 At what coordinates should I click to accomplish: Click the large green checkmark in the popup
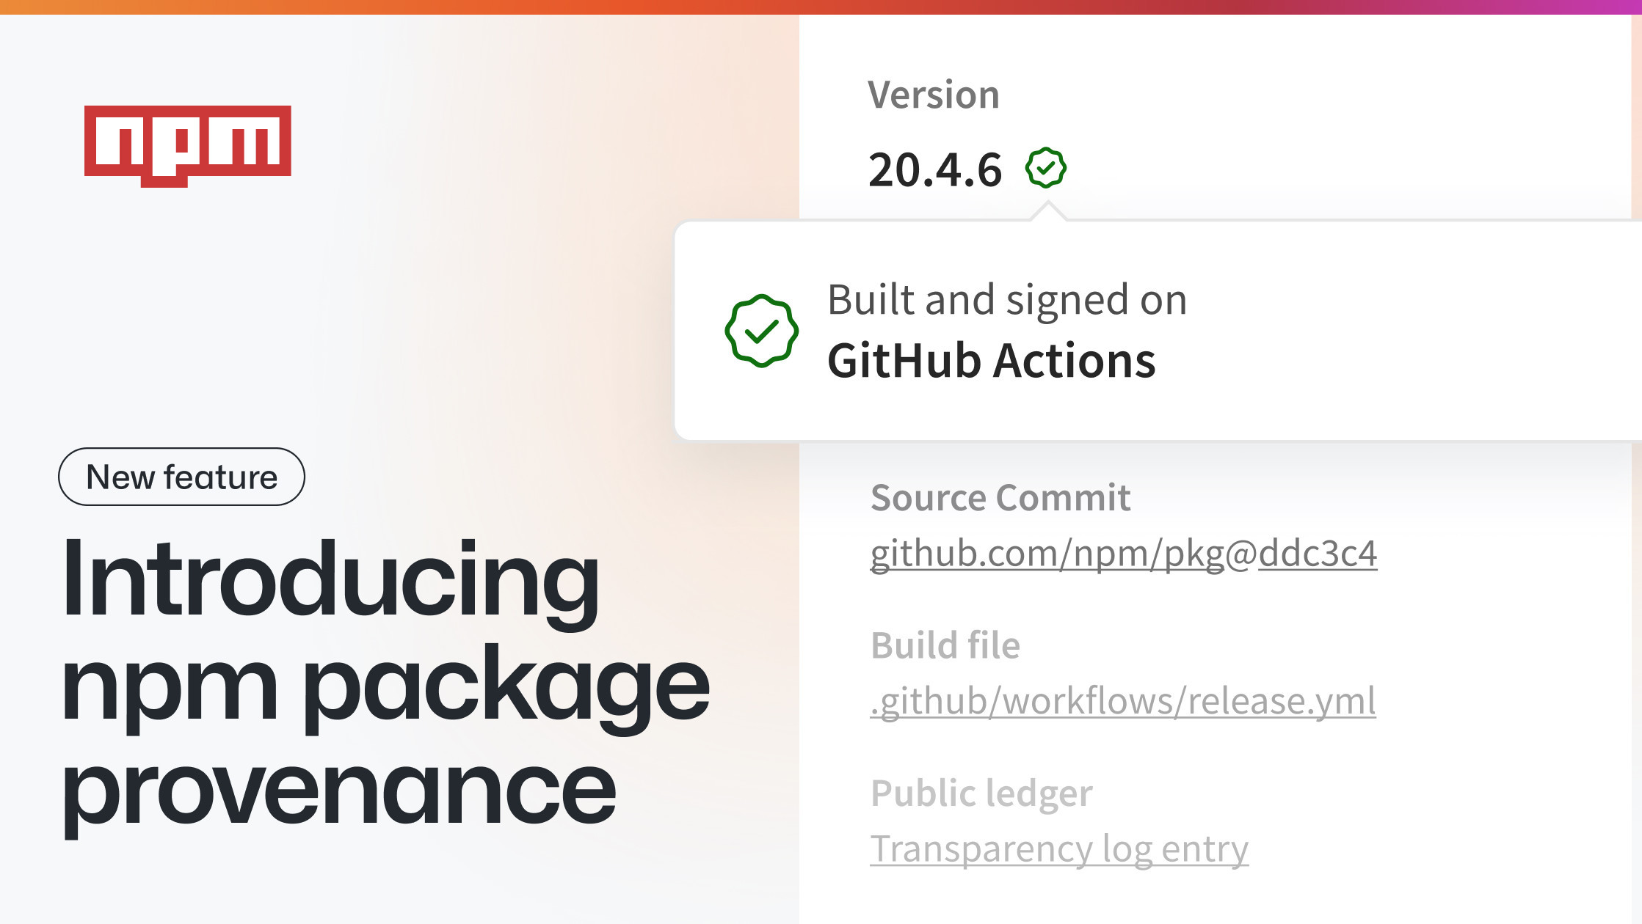click(x=761, y=331)
